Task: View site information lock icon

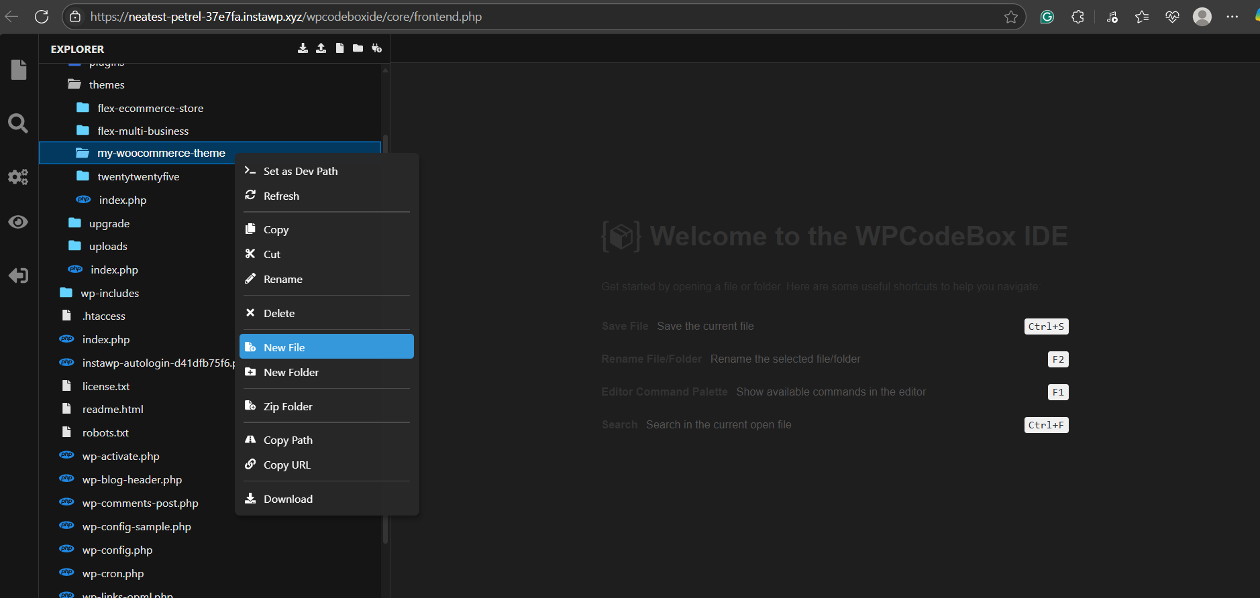Action: tap(75, 17)
